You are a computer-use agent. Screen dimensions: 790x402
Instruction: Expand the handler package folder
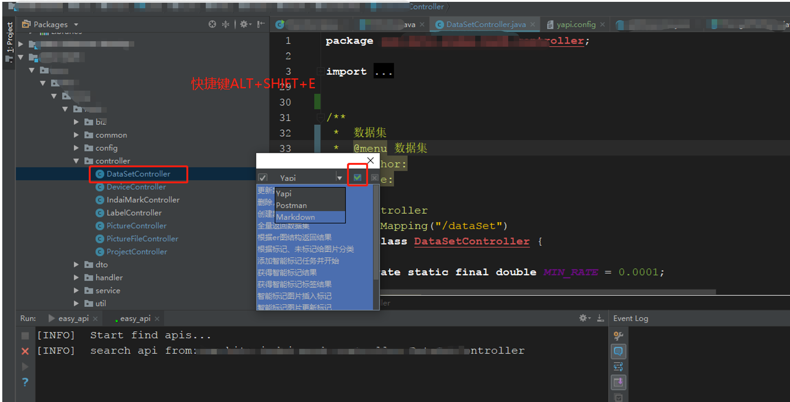point(76,277)
